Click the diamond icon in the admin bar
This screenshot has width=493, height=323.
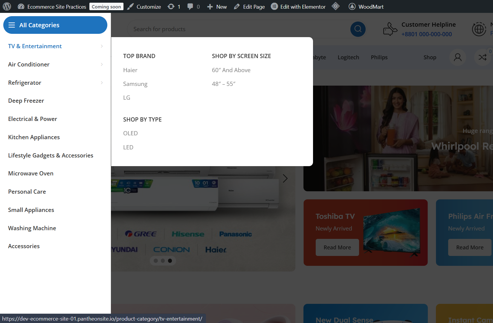pyautogui.click(x=335, y=6)
